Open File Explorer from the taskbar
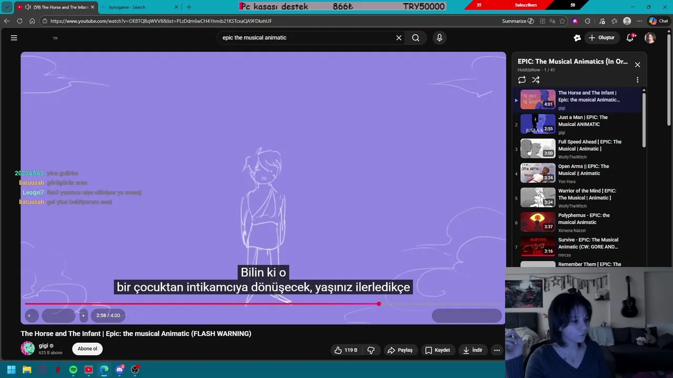This screenshot has height=378, width=673. 27,370
